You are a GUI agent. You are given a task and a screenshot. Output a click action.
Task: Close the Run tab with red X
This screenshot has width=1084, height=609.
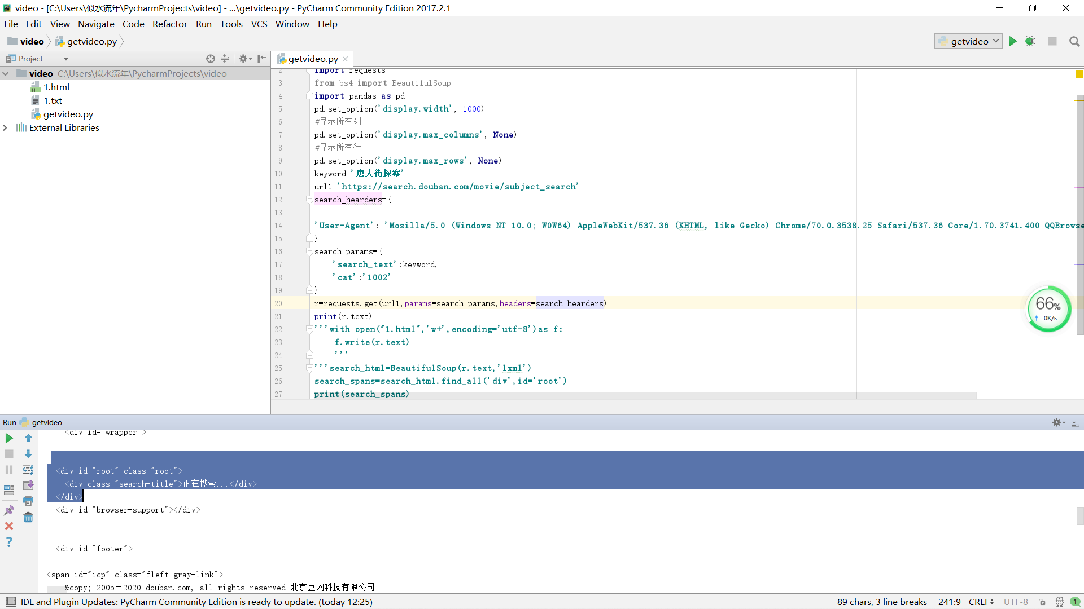(9, 526)
